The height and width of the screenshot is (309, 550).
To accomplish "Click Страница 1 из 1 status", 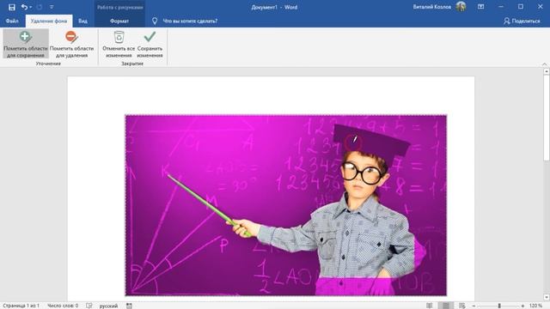I will (21, 306).
